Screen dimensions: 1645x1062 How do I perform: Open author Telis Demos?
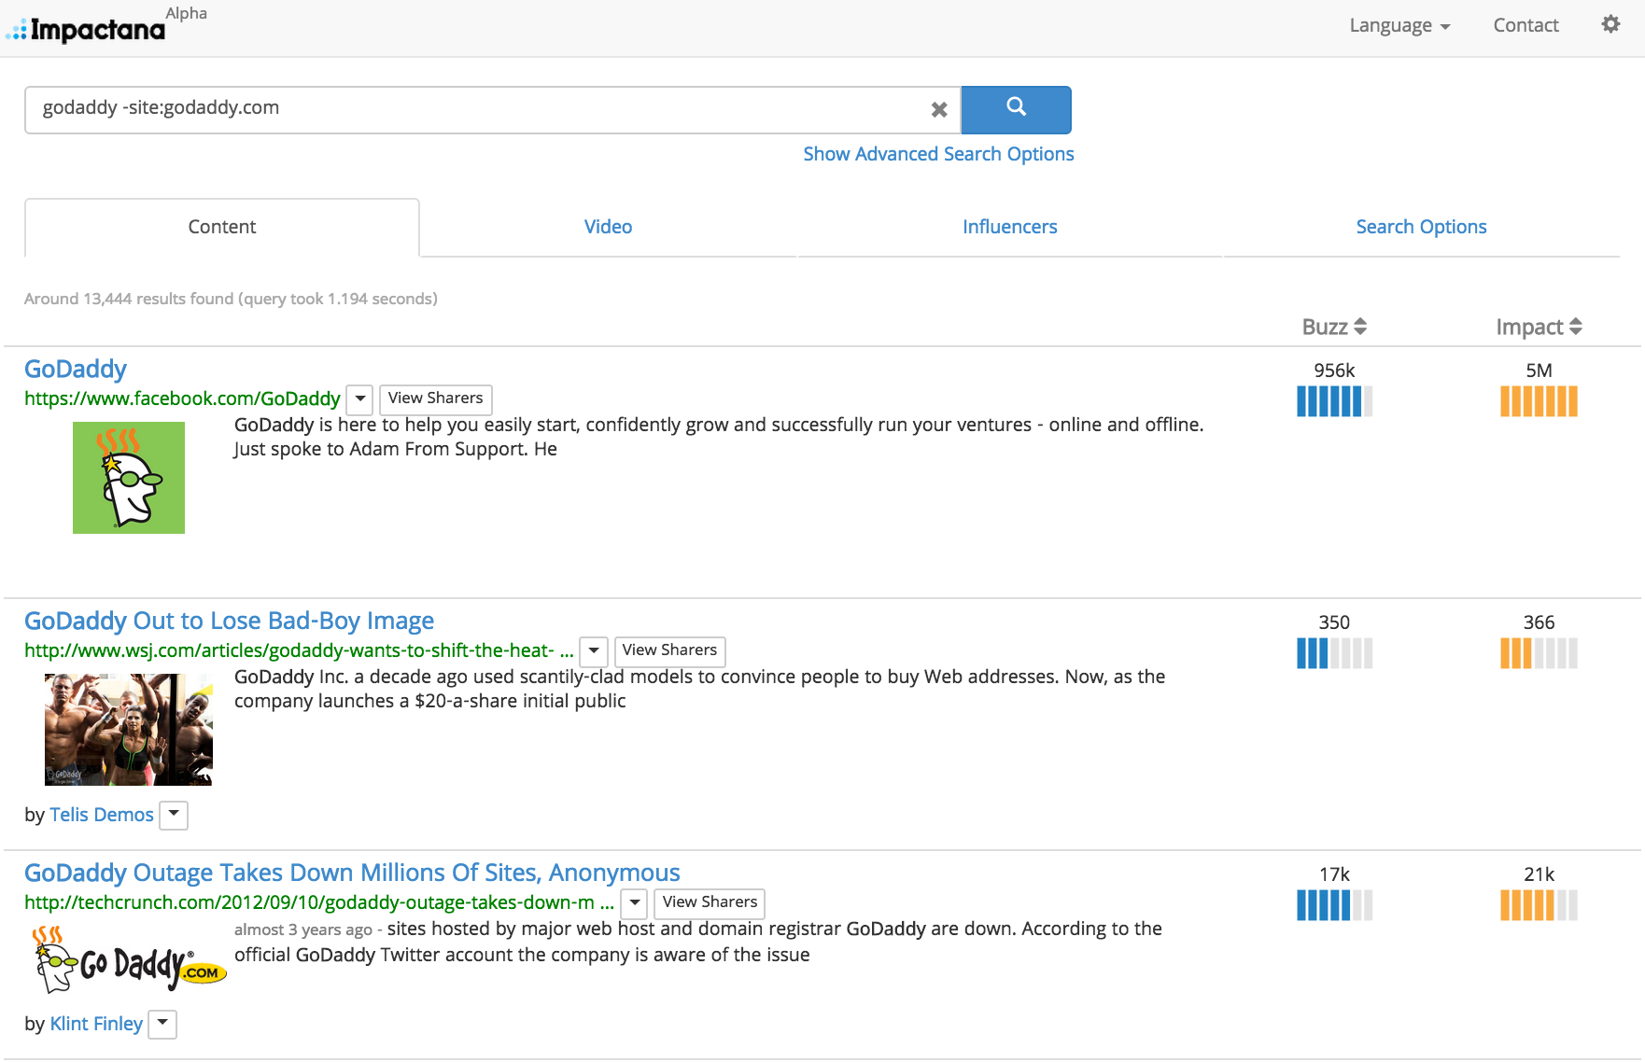(101, 815)
